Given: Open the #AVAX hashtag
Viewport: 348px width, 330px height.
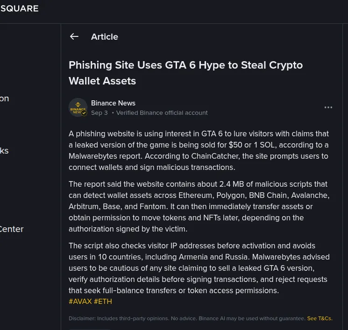Looking at the screenshot, I should (x=80, y=302).
